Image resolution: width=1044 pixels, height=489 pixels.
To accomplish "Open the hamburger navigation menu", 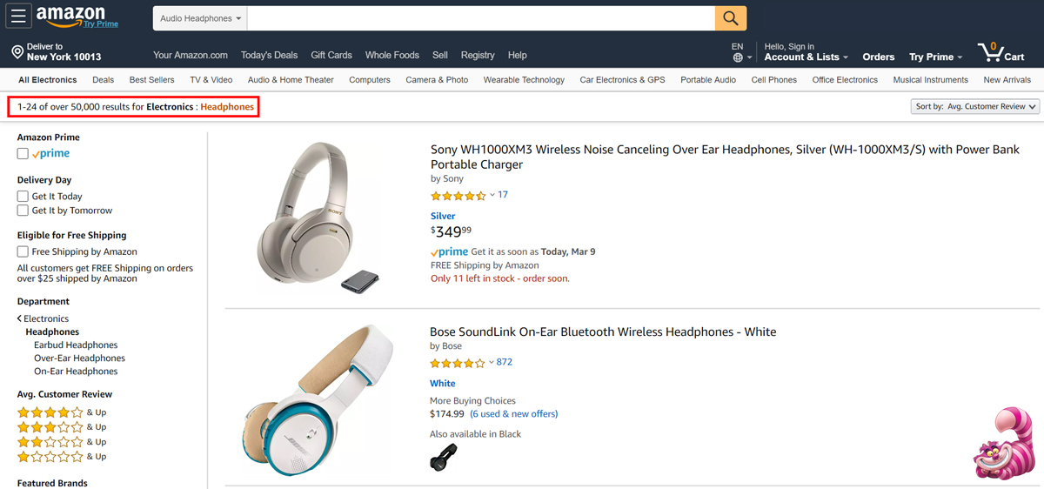I will pos(19,17).
